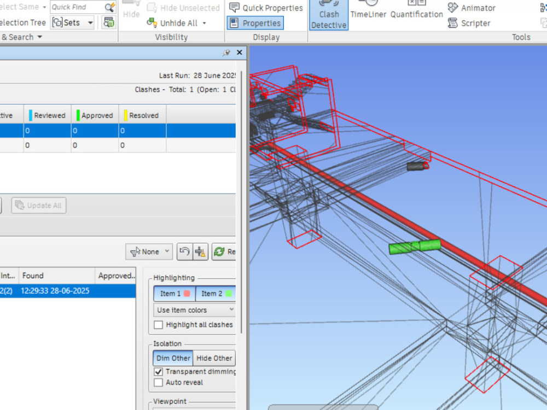Enable Highlight all clashes checkbox
Screen dimensions: 547x410
coord(158,325)
